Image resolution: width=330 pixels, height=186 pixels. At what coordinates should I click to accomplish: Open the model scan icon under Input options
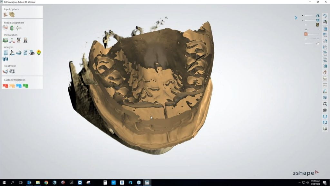(12, 15)
